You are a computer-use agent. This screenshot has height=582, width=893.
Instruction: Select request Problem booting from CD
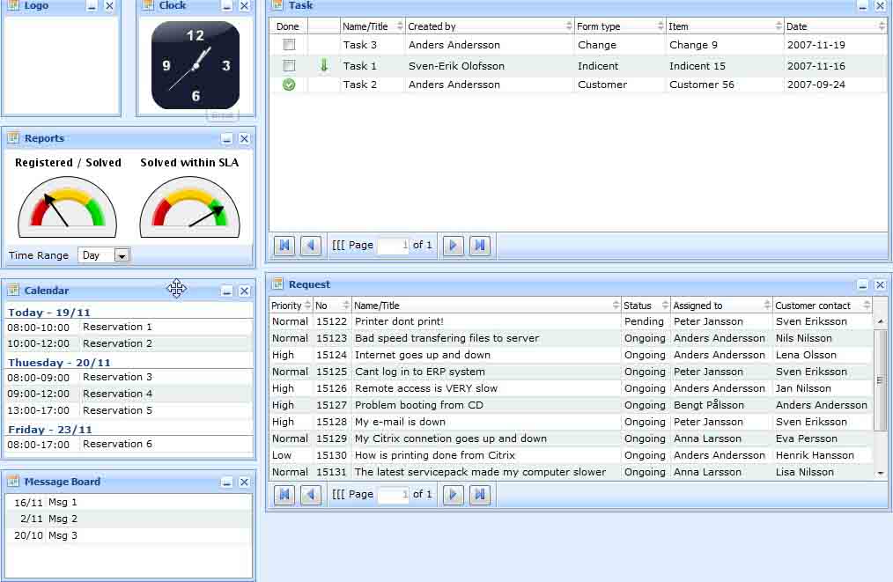(571, 405)
